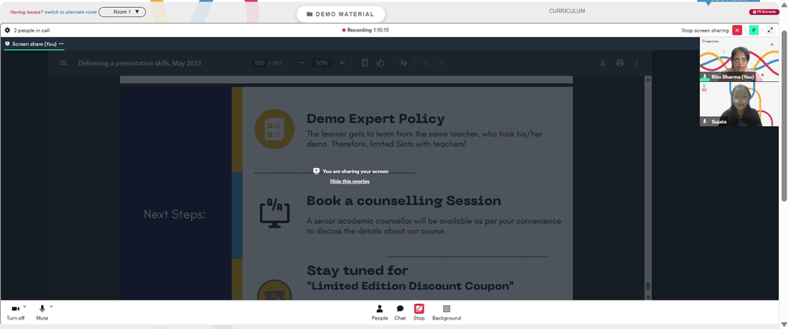Screen dimensions: 789x329
Task: Open the PDF sidebar menu icon
Action: point(63,63)
